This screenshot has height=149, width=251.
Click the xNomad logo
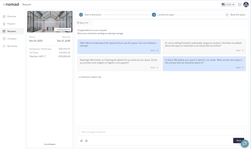pyautogui.click(x=11, y=5)
